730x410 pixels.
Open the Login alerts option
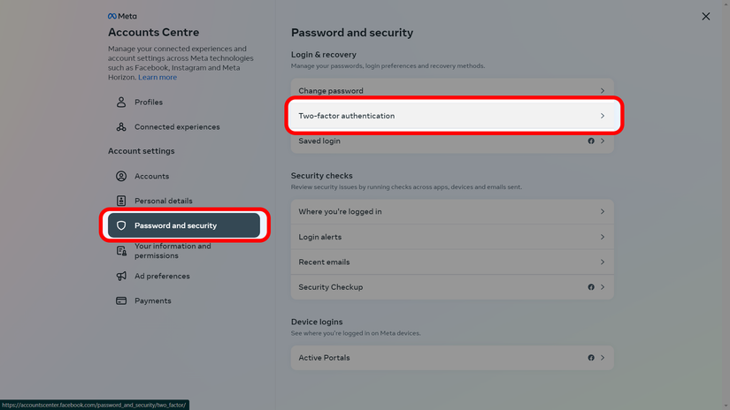pyautogui.click(x=452, y=237)
